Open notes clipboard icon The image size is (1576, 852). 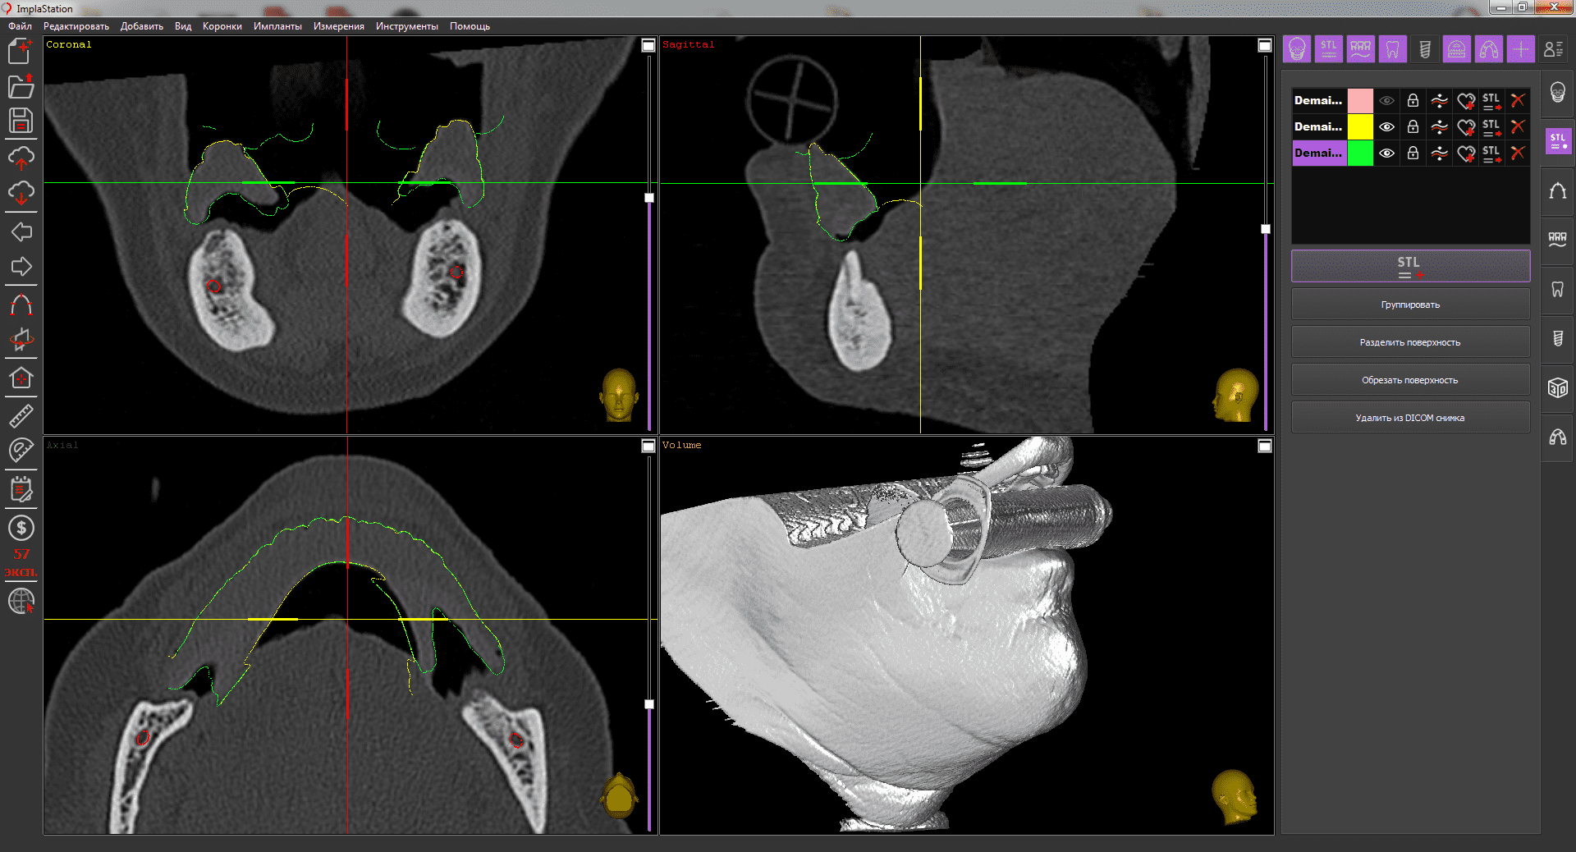click(21, 489)
